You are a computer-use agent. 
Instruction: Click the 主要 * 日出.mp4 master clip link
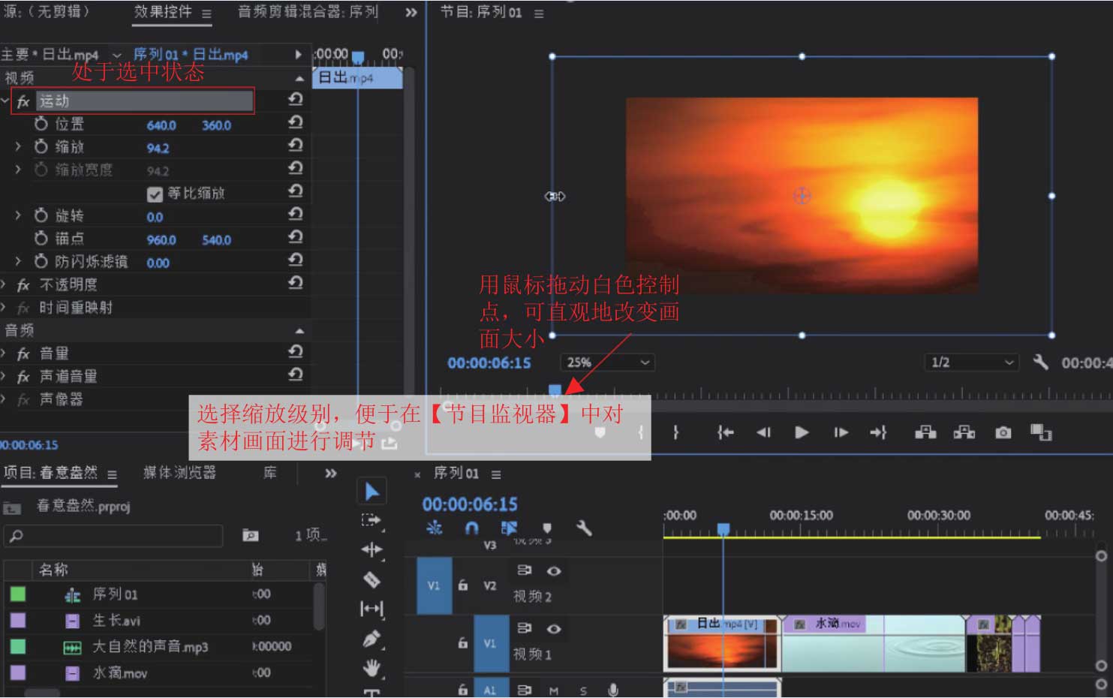[x=50, y=55]
